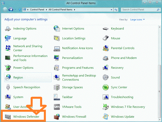Open the Taskbar icon
Screen dimensions: 162x122
[x=57, y=97]
